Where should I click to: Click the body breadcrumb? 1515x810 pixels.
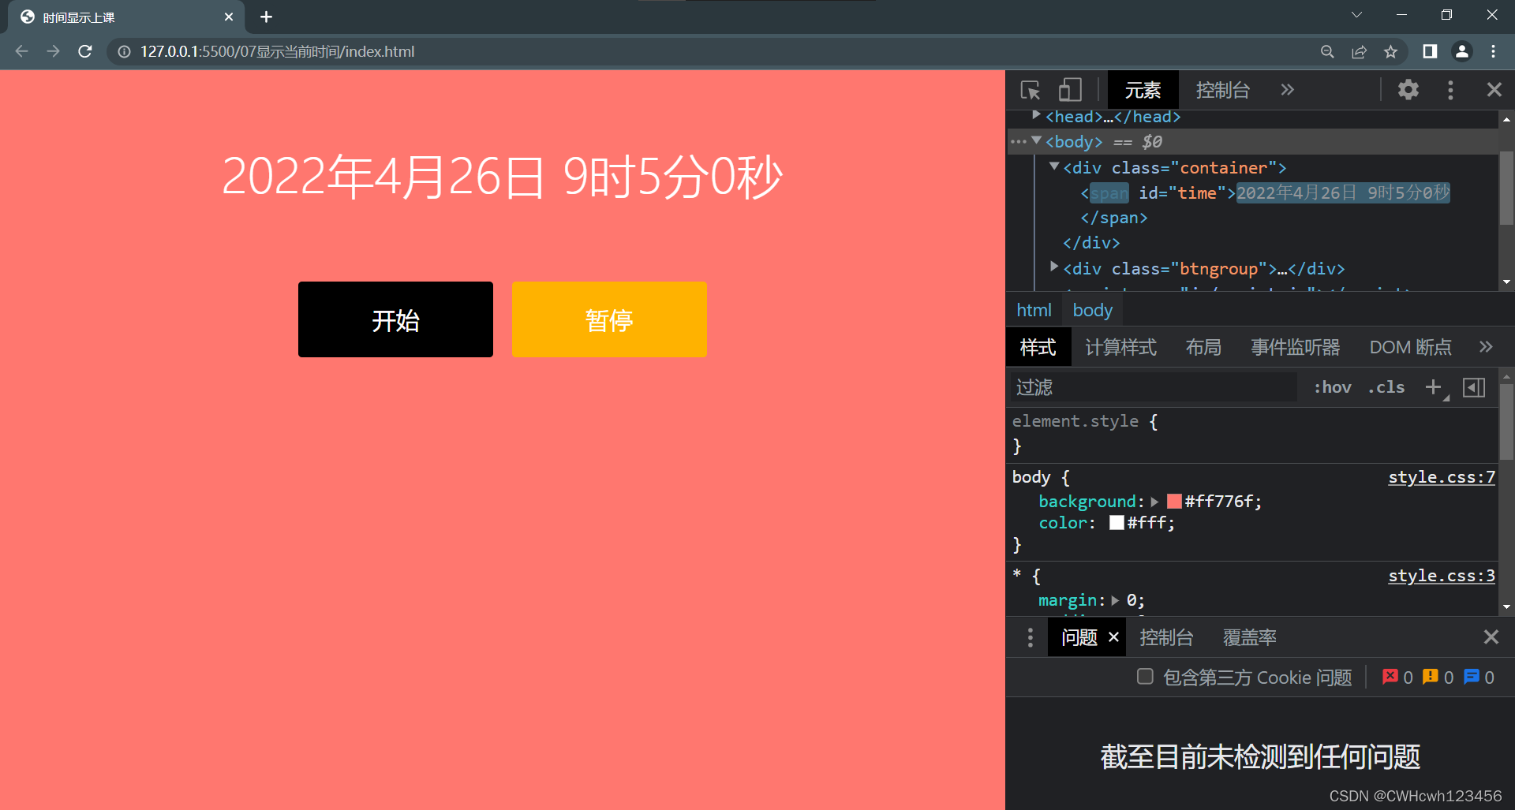(x=1092, y=310)
